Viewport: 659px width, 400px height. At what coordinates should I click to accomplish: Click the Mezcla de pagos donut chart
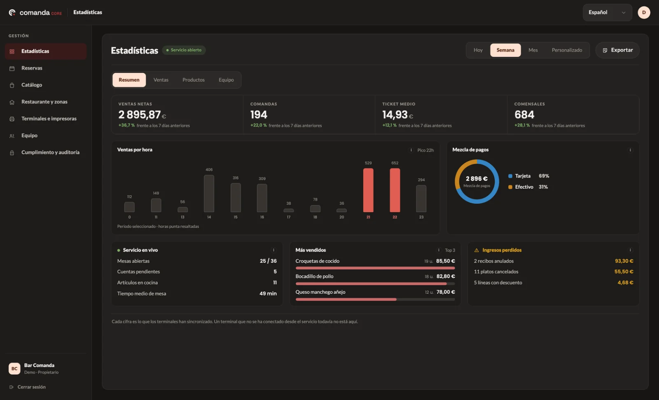click(x=477, y=182)
